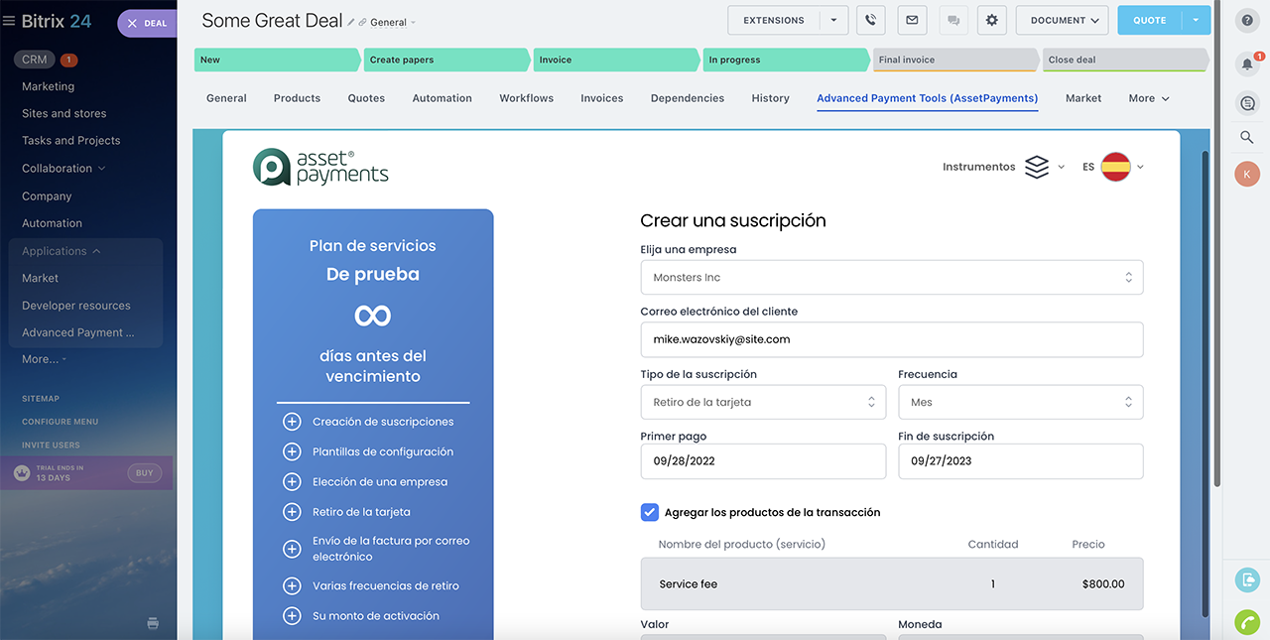Screen dimensions: 1270x640
Task: Click the Correo electrónico del cliente field
Action: coord(891,339)
